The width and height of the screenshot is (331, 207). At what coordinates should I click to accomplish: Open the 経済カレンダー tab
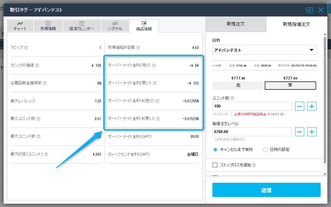(82, 26)
